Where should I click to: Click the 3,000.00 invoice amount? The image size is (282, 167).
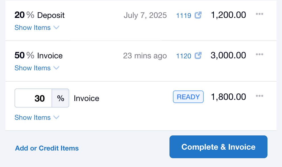click(x=228, y=55)
